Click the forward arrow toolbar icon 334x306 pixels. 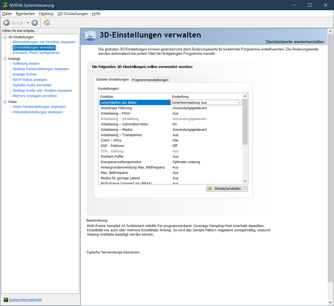coord(35,23)
